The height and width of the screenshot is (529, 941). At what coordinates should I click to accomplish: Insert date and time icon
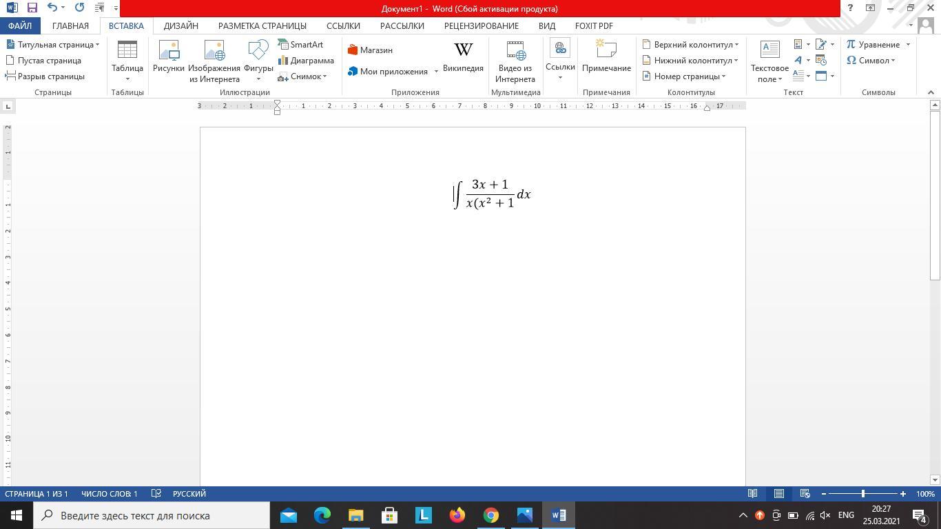tap(821, 60)
